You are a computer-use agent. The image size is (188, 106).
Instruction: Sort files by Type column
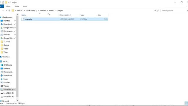pyautogui.click(x=82, y=15)
